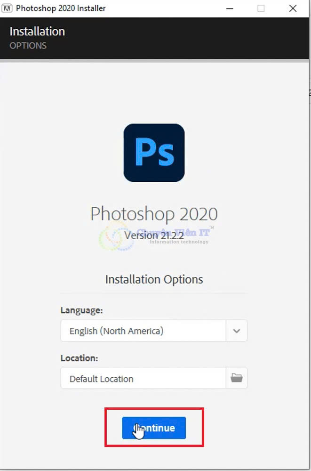Click the Language field showing English (North America)
Viewport: 311px width, 471px height.
141,331
